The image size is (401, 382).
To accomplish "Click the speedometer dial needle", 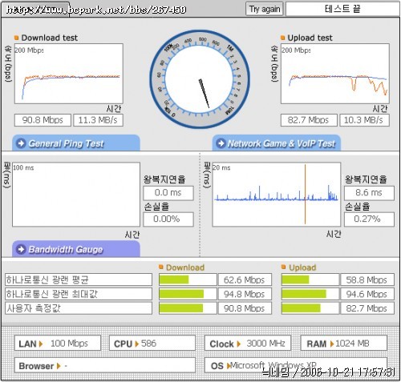I will pyautogui.click(x=204, y=94).
